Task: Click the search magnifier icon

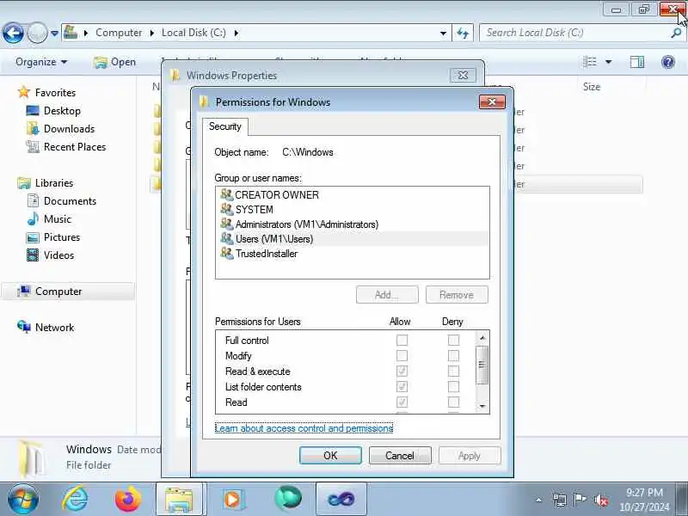Action: click(x=676, y=33)
